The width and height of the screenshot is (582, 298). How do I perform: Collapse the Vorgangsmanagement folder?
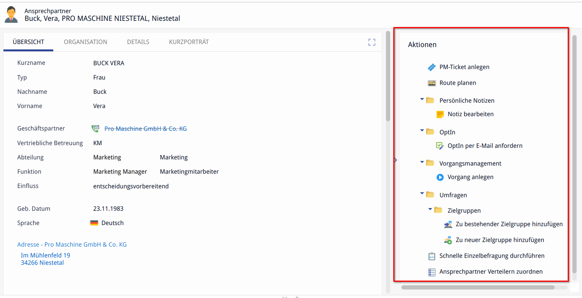coord(422,163)
